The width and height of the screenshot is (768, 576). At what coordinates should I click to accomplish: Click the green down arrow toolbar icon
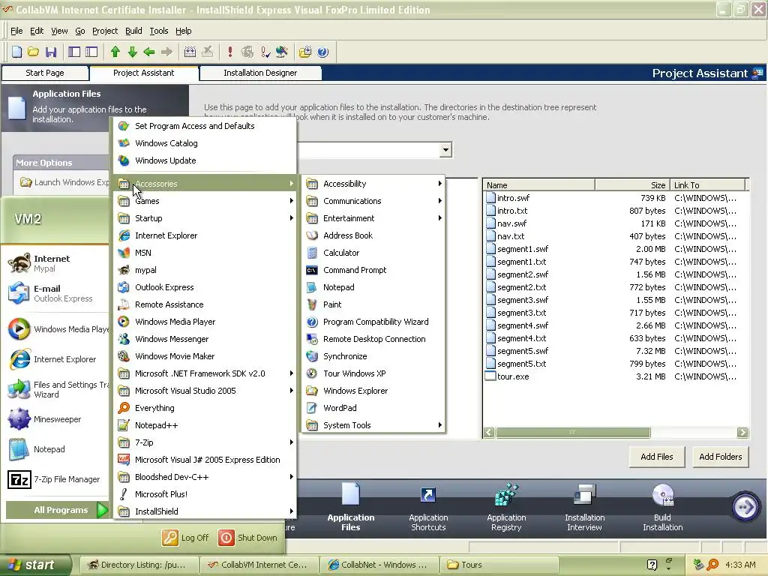(x=132, y=52)
